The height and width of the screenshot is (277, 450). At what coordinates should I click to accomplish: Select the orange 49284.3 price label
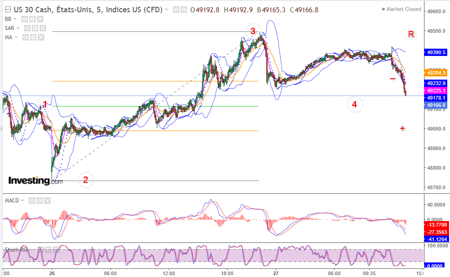436,73
